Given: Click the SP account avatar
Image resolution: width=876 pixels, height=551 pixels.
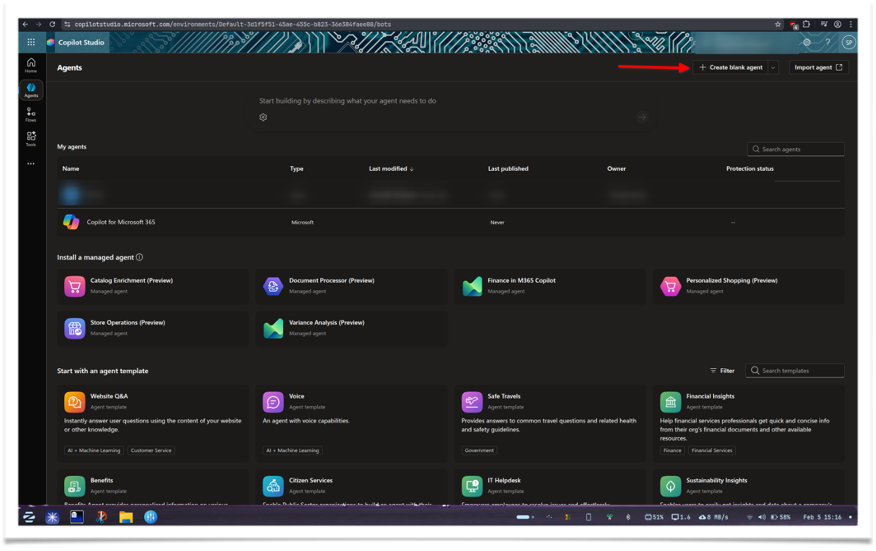Looking at the screenshot, I should [x=848, y=42].
